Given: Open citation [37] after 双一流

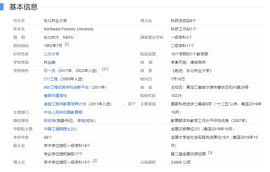Looking at the screenshot, I should [x=105, y=69].
